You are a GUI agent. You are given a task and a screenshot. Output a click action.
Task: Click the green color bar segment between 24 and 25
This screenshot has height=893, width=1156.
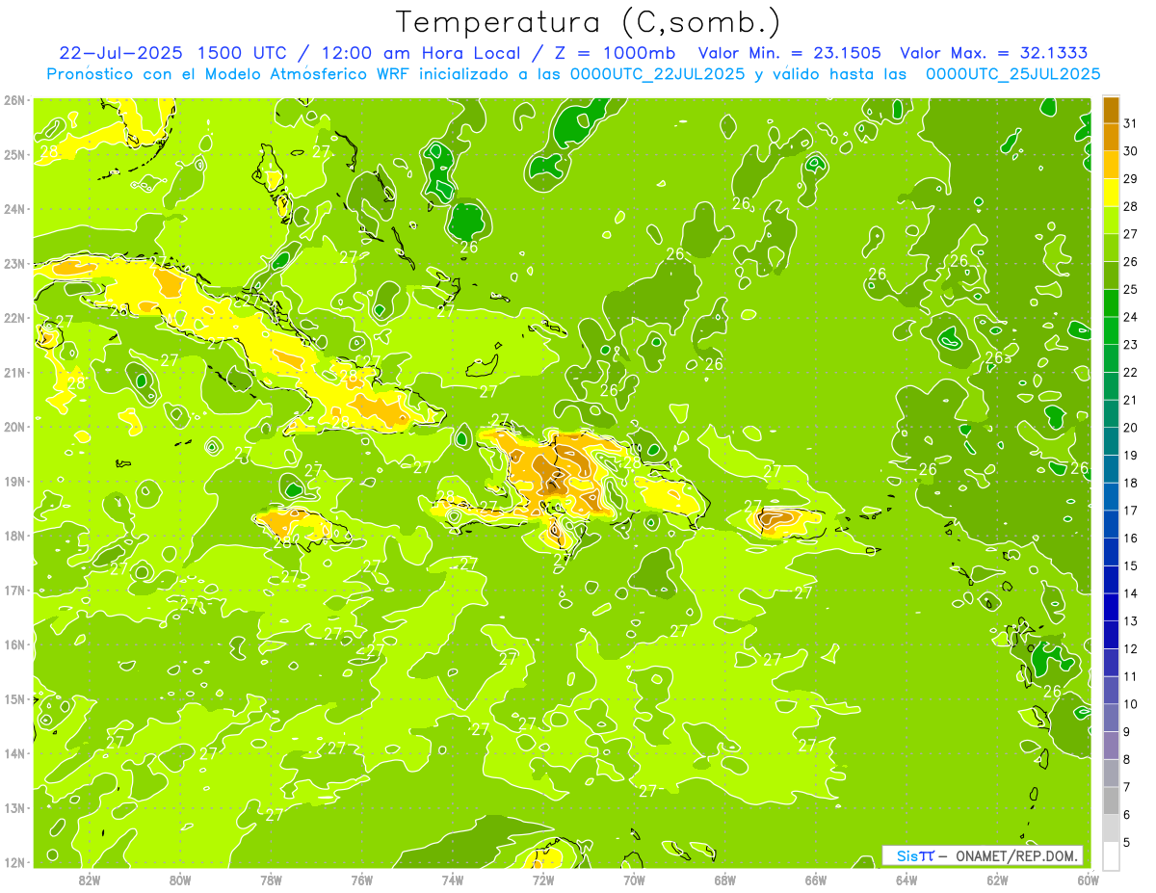(1111, 303)
